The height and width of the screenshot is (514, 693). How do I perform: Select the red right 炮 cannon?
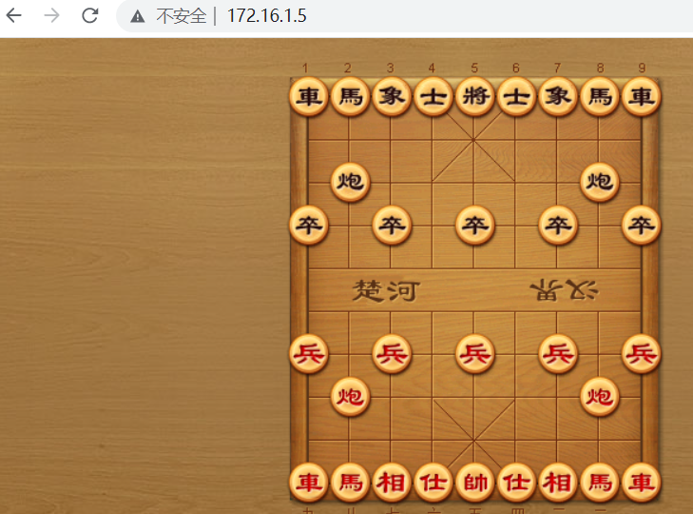[x=600, y=397]
